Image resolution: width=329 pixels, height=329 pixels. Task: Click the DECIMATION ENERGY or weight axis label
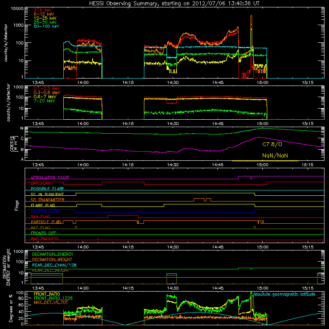pyautogui.click(x=6, y=267)
